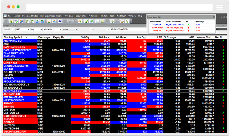Image resolution: width=230 pixels, height=136 pixels.
Task: Click the green vertical bars toolbar icon
Action: click(127, 21)
